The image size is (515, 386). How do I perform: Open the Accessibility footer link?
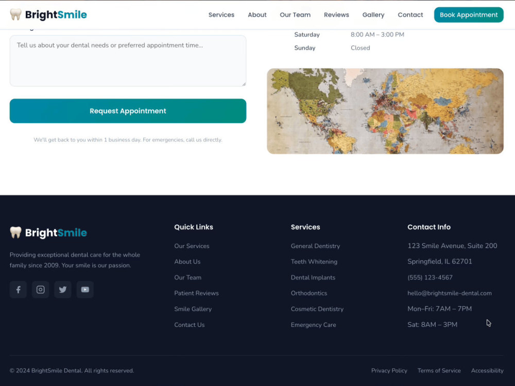coord(487,371)
